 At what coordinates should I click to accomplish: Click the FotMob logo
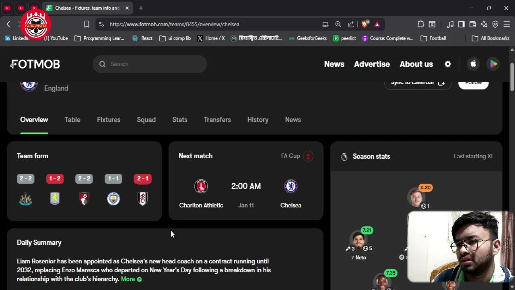click(x=35, y=64)
